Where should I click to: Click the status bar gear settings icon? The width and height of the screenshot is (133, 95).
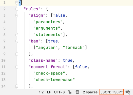[128, 92]
